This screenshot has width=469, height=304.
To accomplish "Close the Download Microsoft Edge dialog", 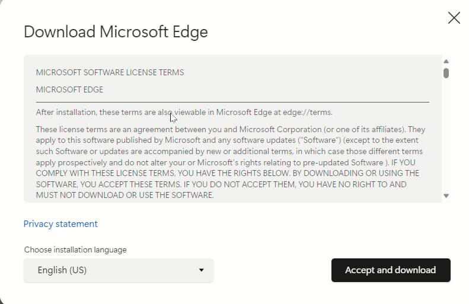I will 454,18.
